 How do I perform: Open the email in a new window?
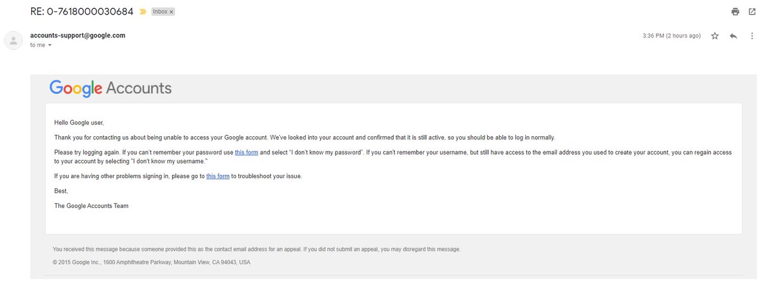click(x=751, y=11)
